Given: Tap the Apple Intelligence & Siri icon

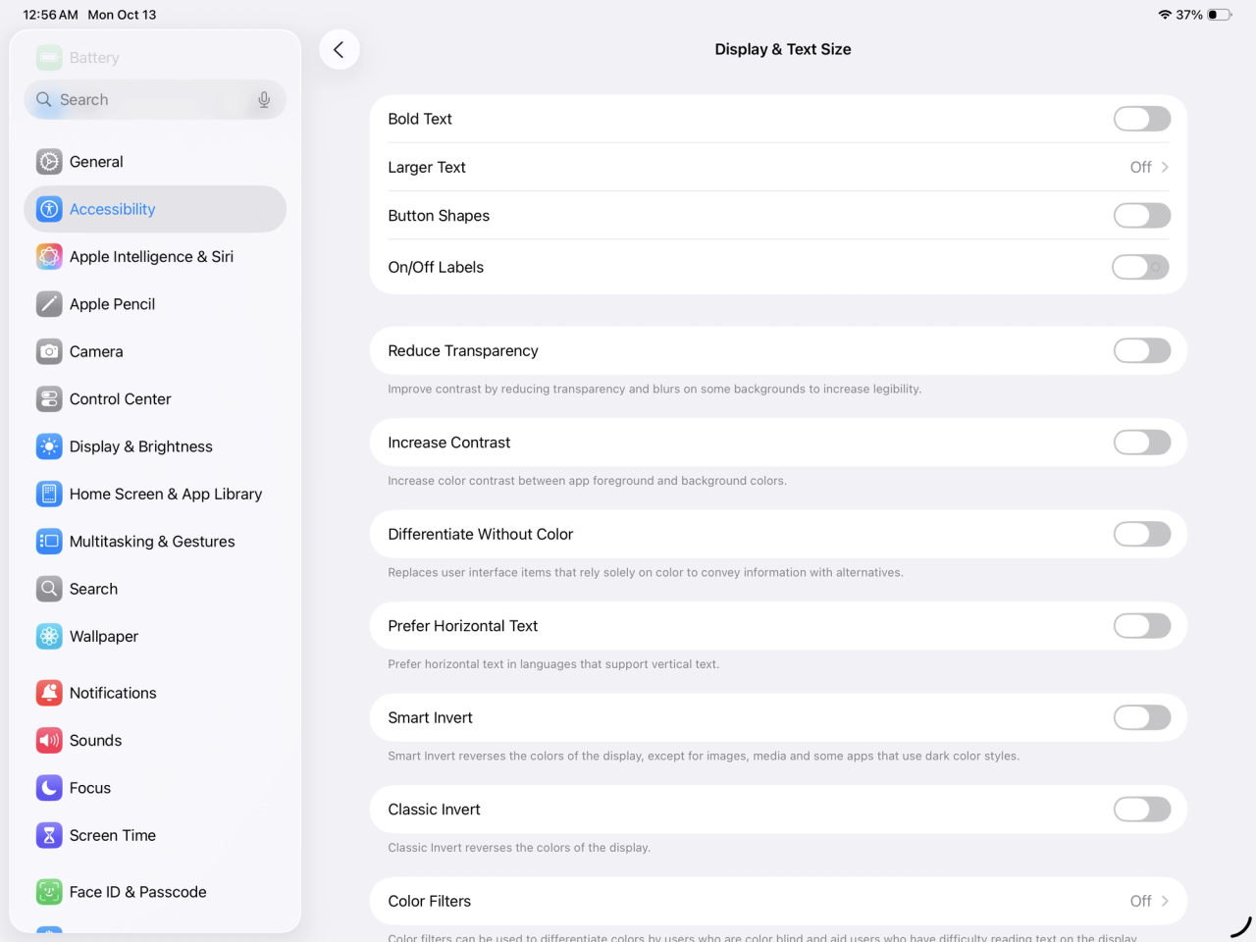Looking at the screenshot, I should 49,256.
